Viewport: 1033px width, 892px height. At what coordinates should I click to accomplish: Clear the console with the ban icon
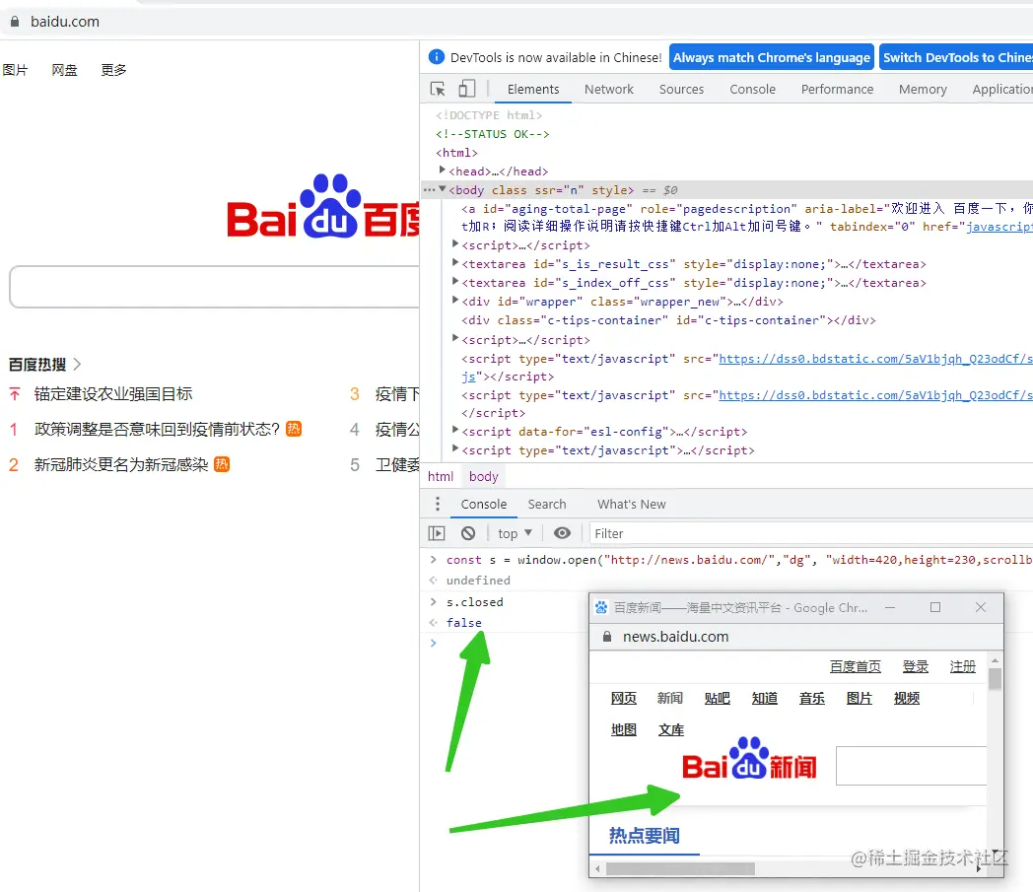point(468,533)
